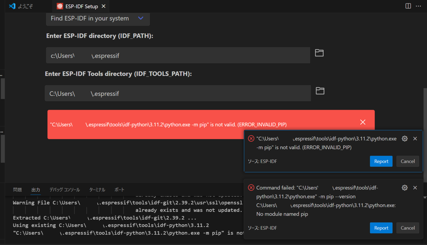Open settings gear on ERROR_INVALID_PIP notification
Viewport: 427px width, 245px height.
coord(404,139)
